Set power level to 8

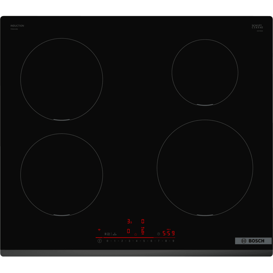coord(166,241)
